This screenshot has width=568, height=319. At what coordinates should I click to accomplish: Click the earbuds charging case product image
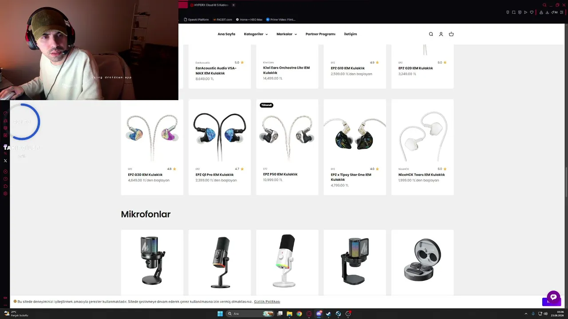[x=422, y=261]
